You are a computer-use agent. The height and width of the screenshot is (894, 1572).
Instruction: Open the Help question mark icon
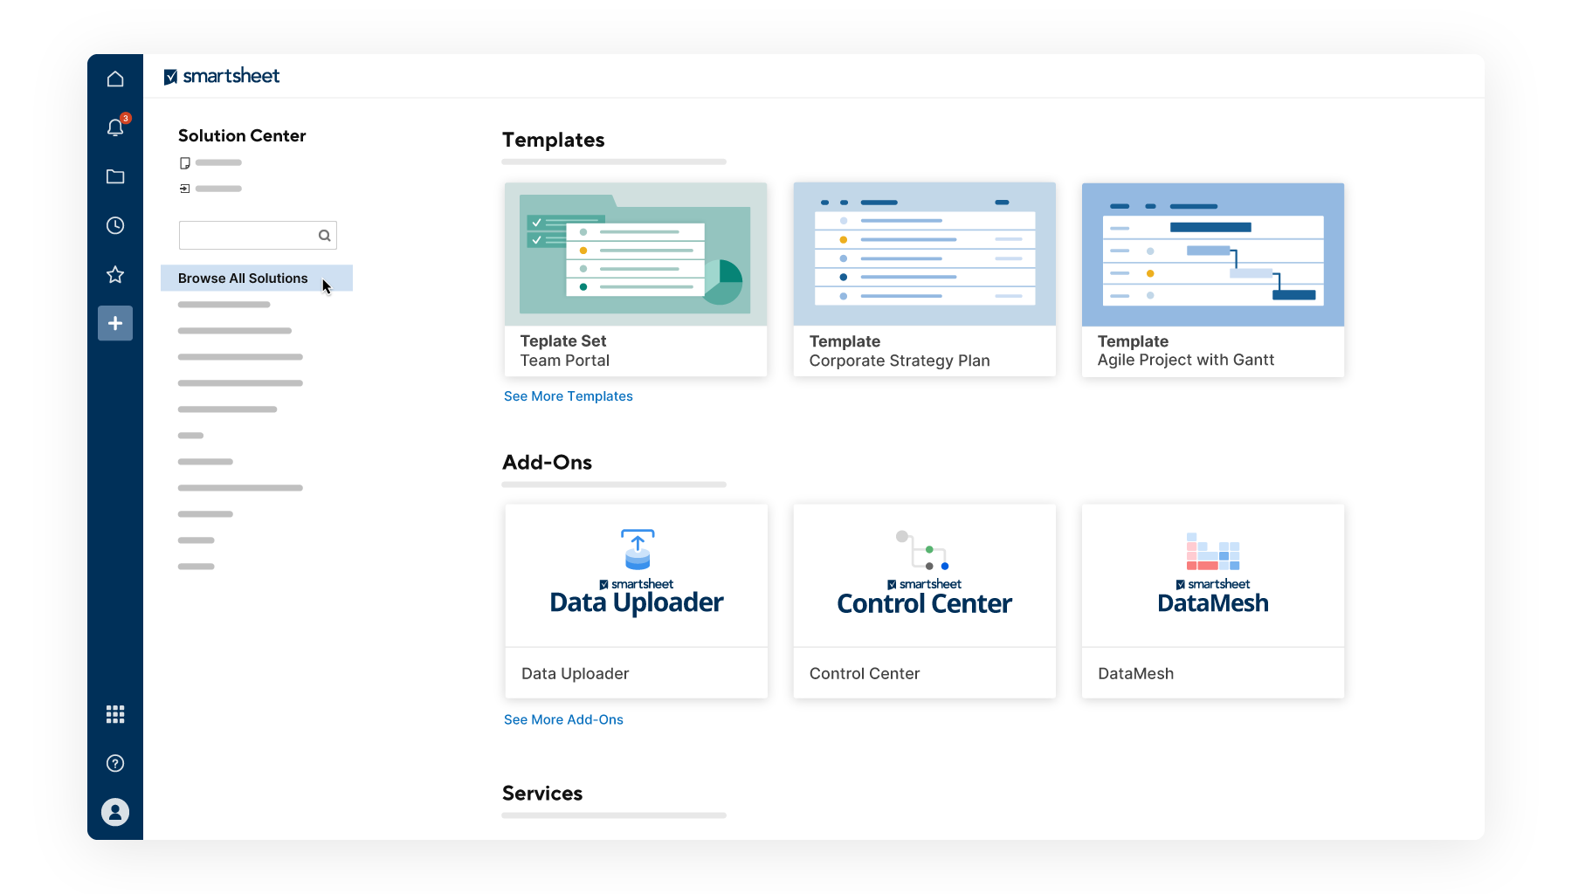coord(115,763)
